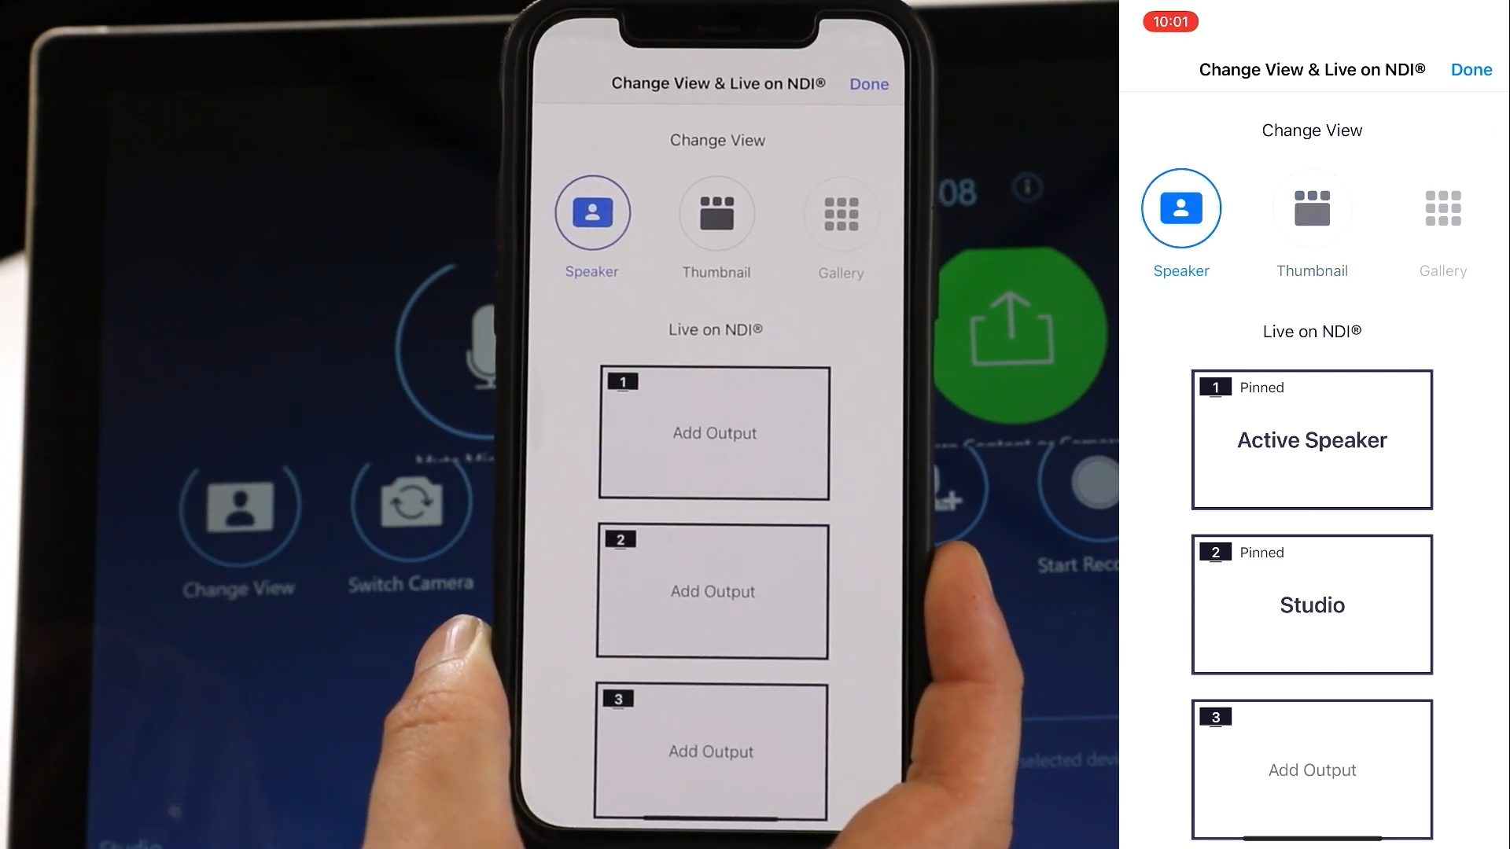Image resolution: width=1510 pixels, height=849 pixels.
Task: Expand NDI output slot 2 on phone
Action: tap(713, 590)
